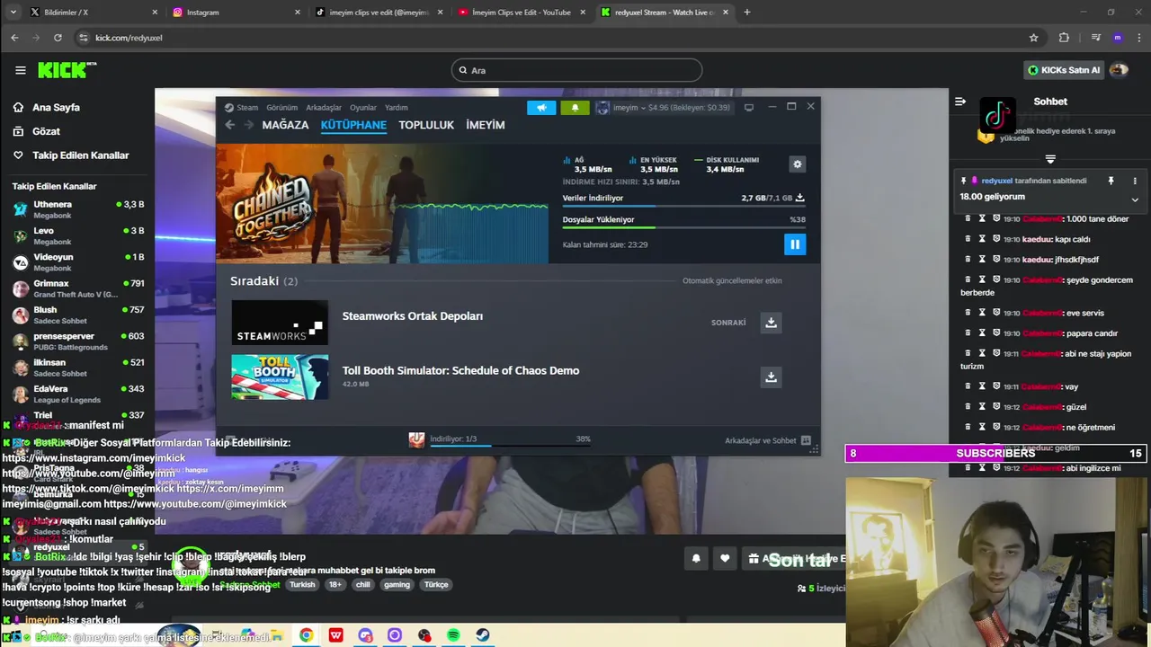Delete the "kapı caldı" chat message
Viewport: 1151px width, 647px height.
point(968,239)
